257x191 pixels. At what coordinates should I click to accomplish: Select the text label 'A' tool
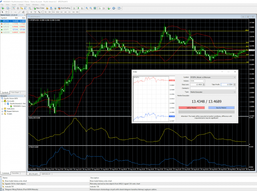pos(31,12)
